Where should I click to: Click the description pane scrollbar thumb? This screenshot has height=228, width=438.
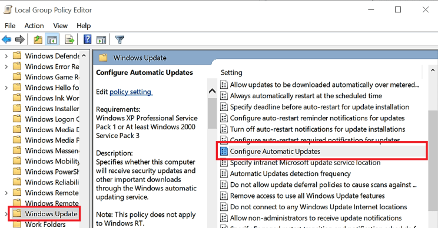pos(213,113)
